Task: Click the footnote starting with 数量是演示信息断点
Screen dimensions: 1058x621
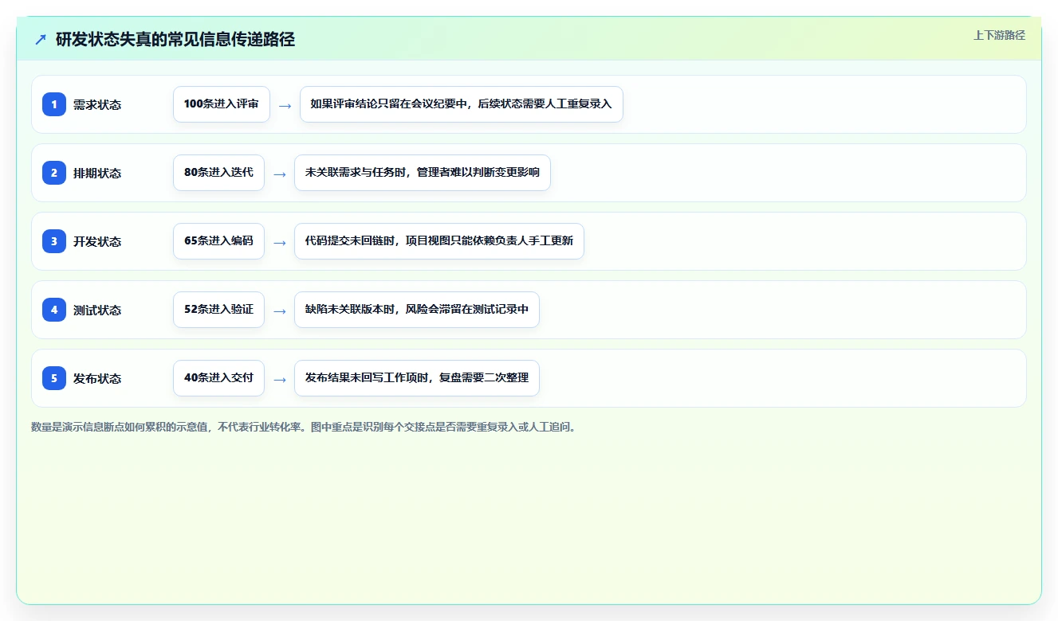Action: (x=304, y=427)
